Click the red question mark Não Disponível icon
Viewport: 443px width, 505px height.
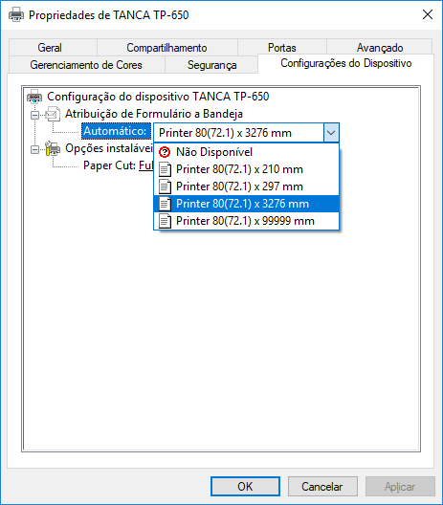(165, 152)
